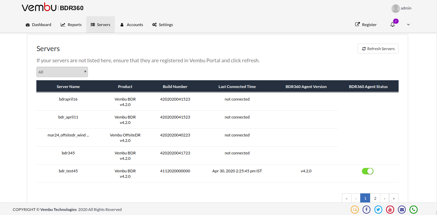Go to previous page with ‹ button
437x215 pixels.
point(356,198)
